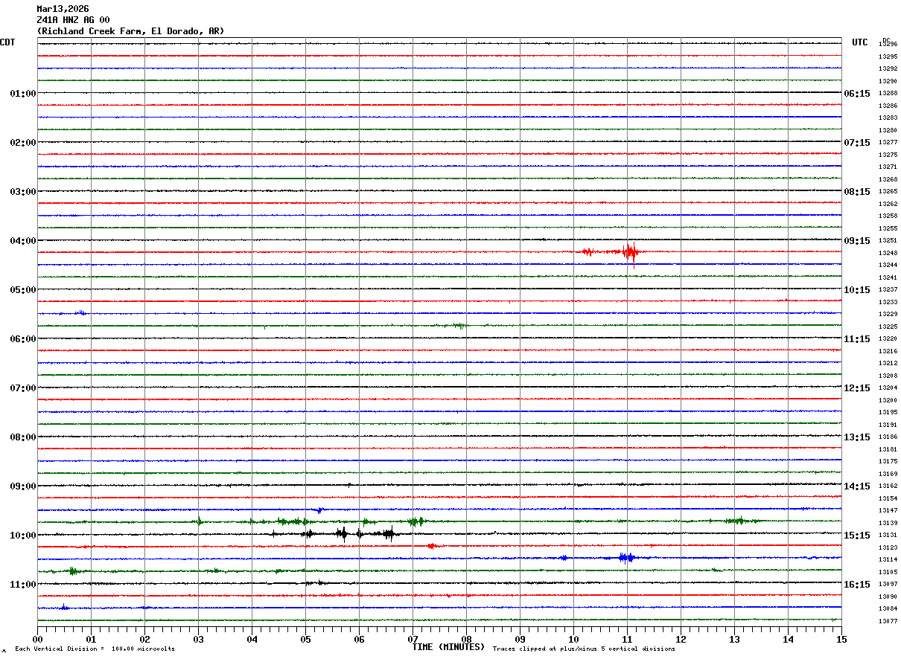Click the '09' minute tick label
The height and width of the screenshot is (659, 901).
(x=520, y=639)
